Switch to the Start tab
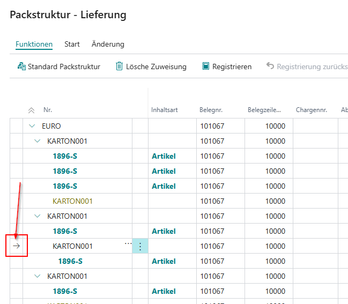 point(72,44)
